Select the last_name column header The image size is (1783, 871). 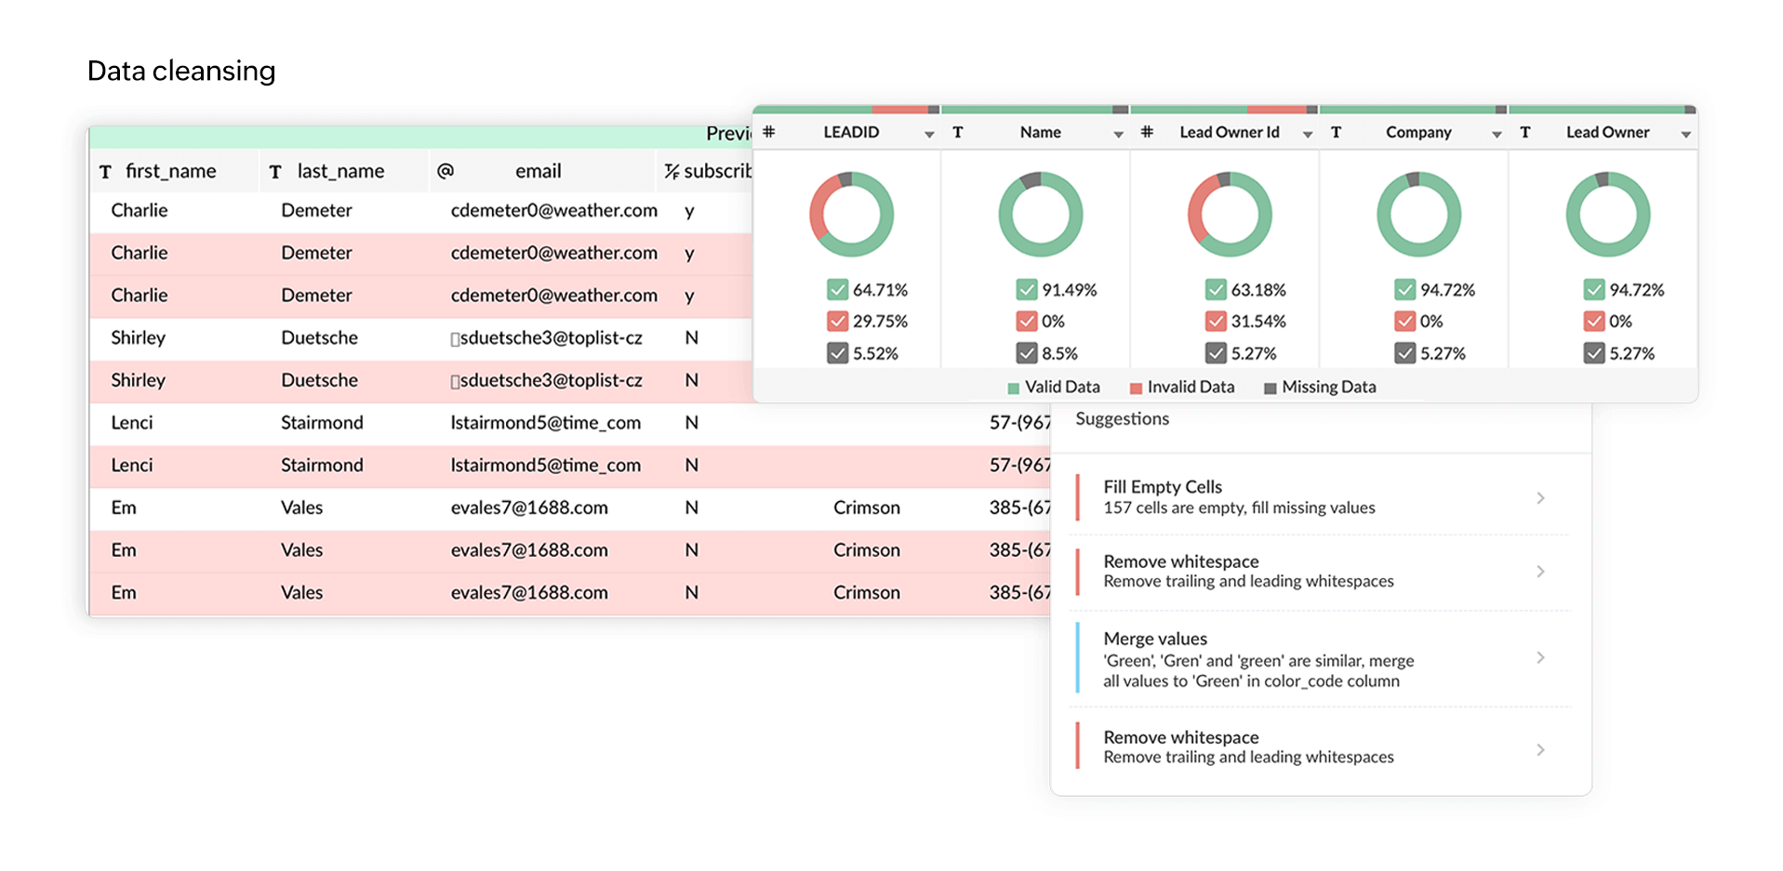point(344,171)
